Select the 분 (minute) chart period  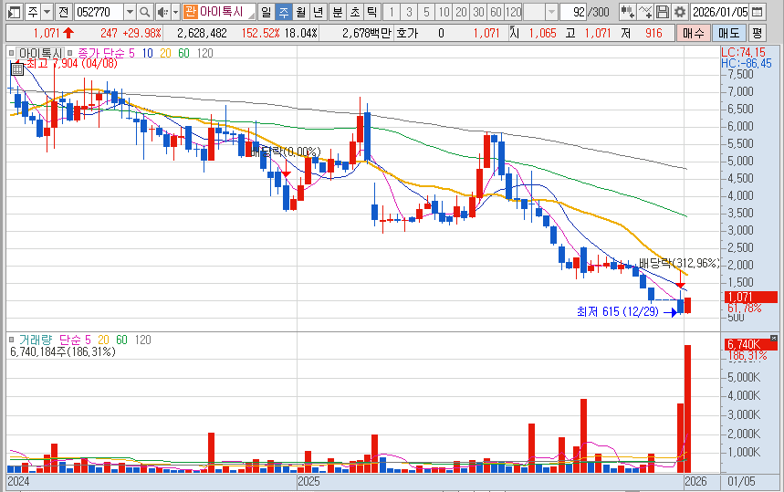pos(338,12)
